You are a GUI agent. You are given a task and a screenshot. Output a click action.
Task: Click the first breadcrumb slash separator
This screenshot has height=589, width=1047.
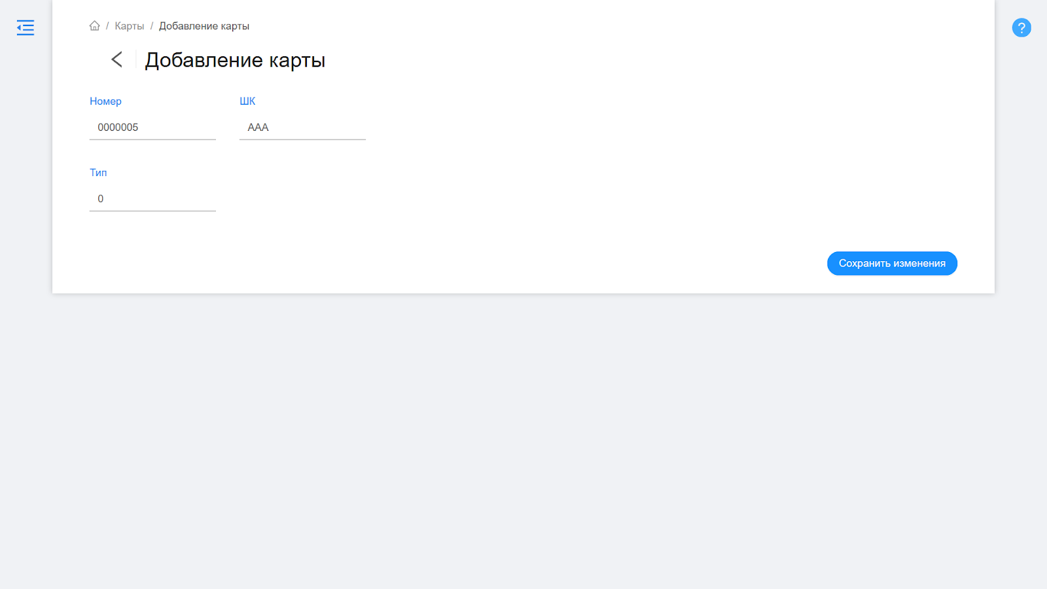point(107,26)
